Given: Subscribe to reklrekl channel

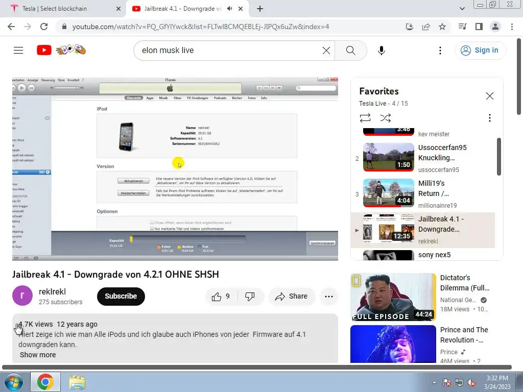Looking at the screenshot, I should coord(121,297).
